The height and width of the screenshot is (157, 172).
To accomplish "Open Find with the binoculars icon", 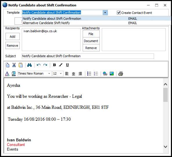I will [x=29, y=65].
